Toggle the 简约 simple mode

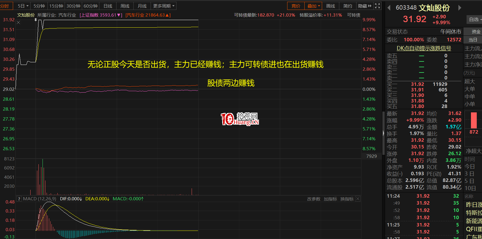click(347, 6)
